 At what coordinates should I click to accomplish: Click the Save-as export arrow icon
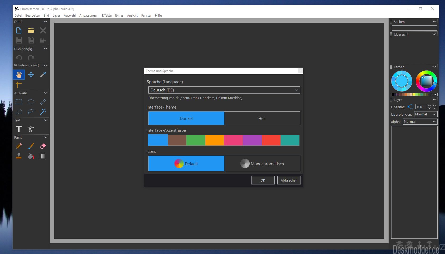[43, 40]
